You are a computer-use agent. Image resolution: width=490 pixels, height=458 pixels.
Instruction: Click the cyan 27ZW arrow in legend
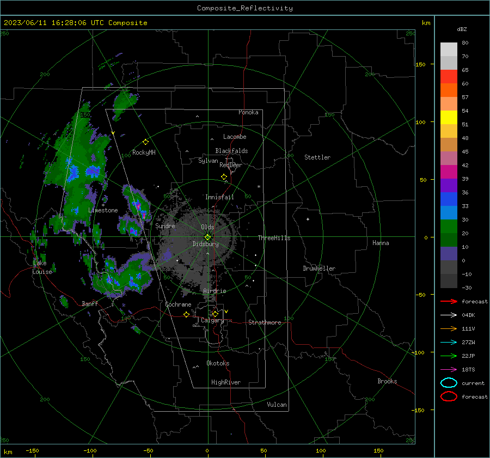coord(449,343)
